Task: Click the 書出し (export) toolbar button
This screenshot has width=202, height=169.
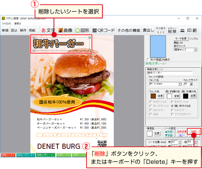Action: coord(148,30)
